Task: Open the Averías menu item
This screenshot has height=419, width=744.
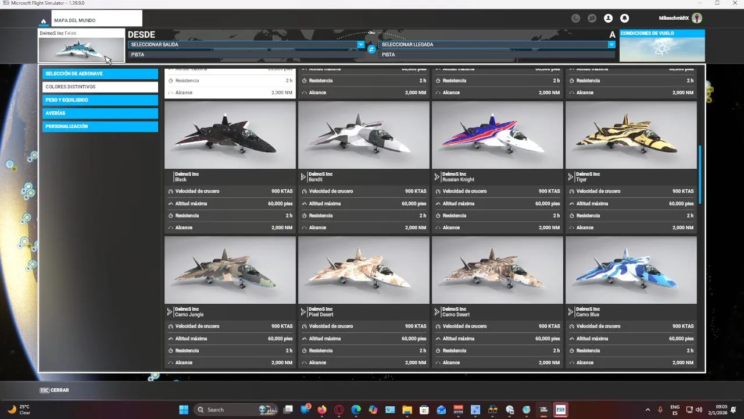Action: [100, 113]
